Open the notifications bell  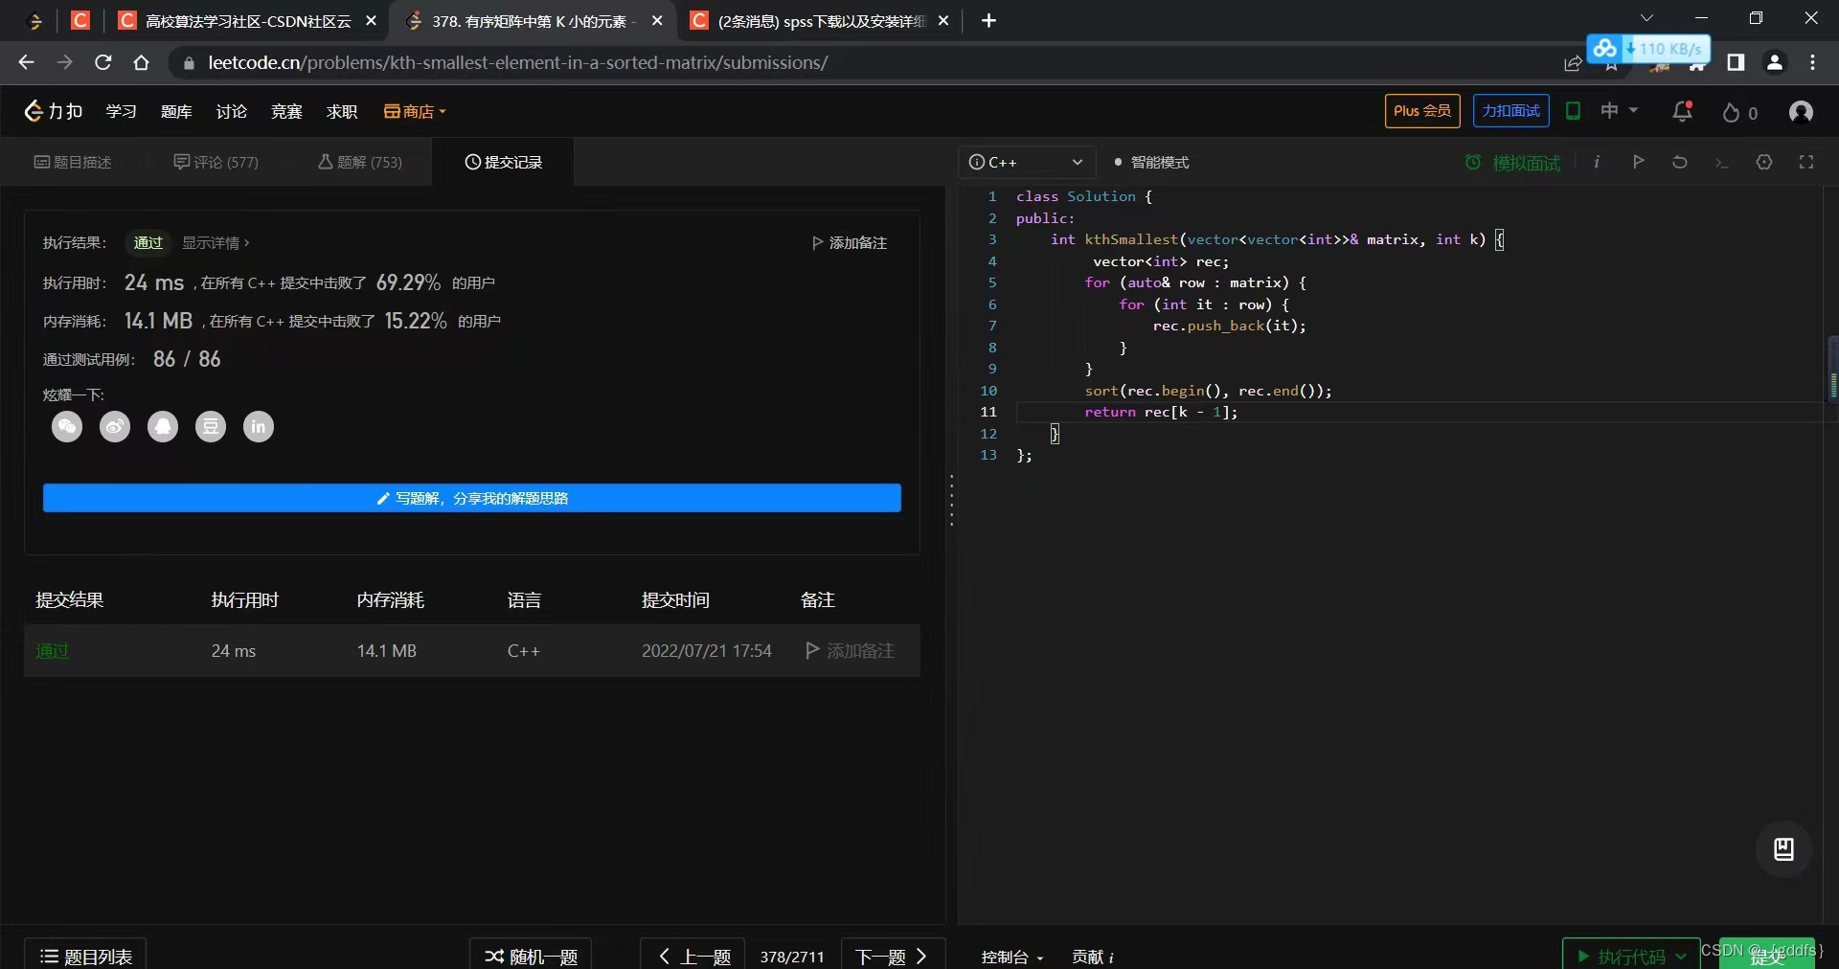pyautogui.click(x=1682, y=112)
